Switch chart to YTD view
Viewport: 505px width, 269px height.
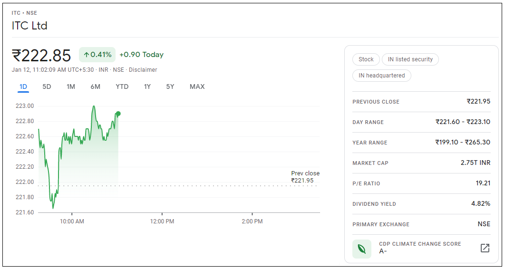(122, 86)
